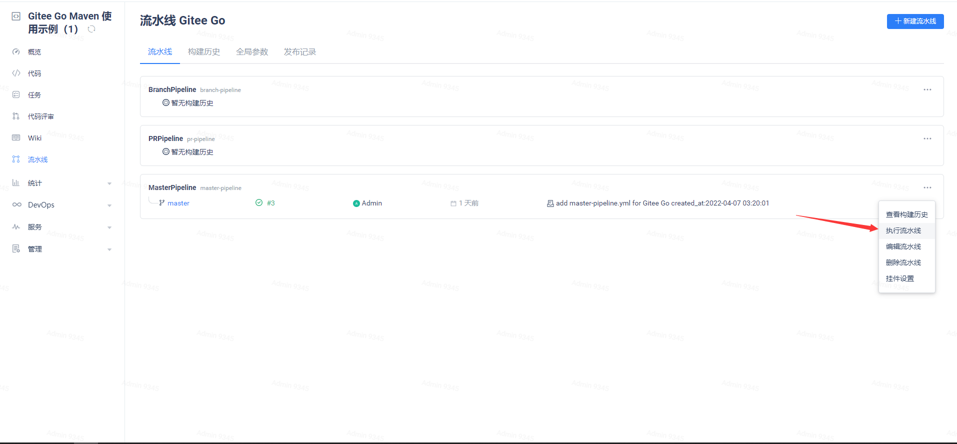
Task: Click the branch-pipeline identifier label
Action: [x=220, y=90]
